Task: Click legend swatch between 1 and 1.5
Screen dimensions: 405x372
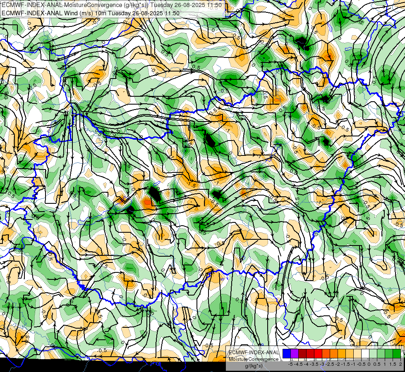Action: click(389, 353)
